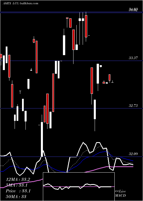Click the 32.09 price level label

click(133, 154)
